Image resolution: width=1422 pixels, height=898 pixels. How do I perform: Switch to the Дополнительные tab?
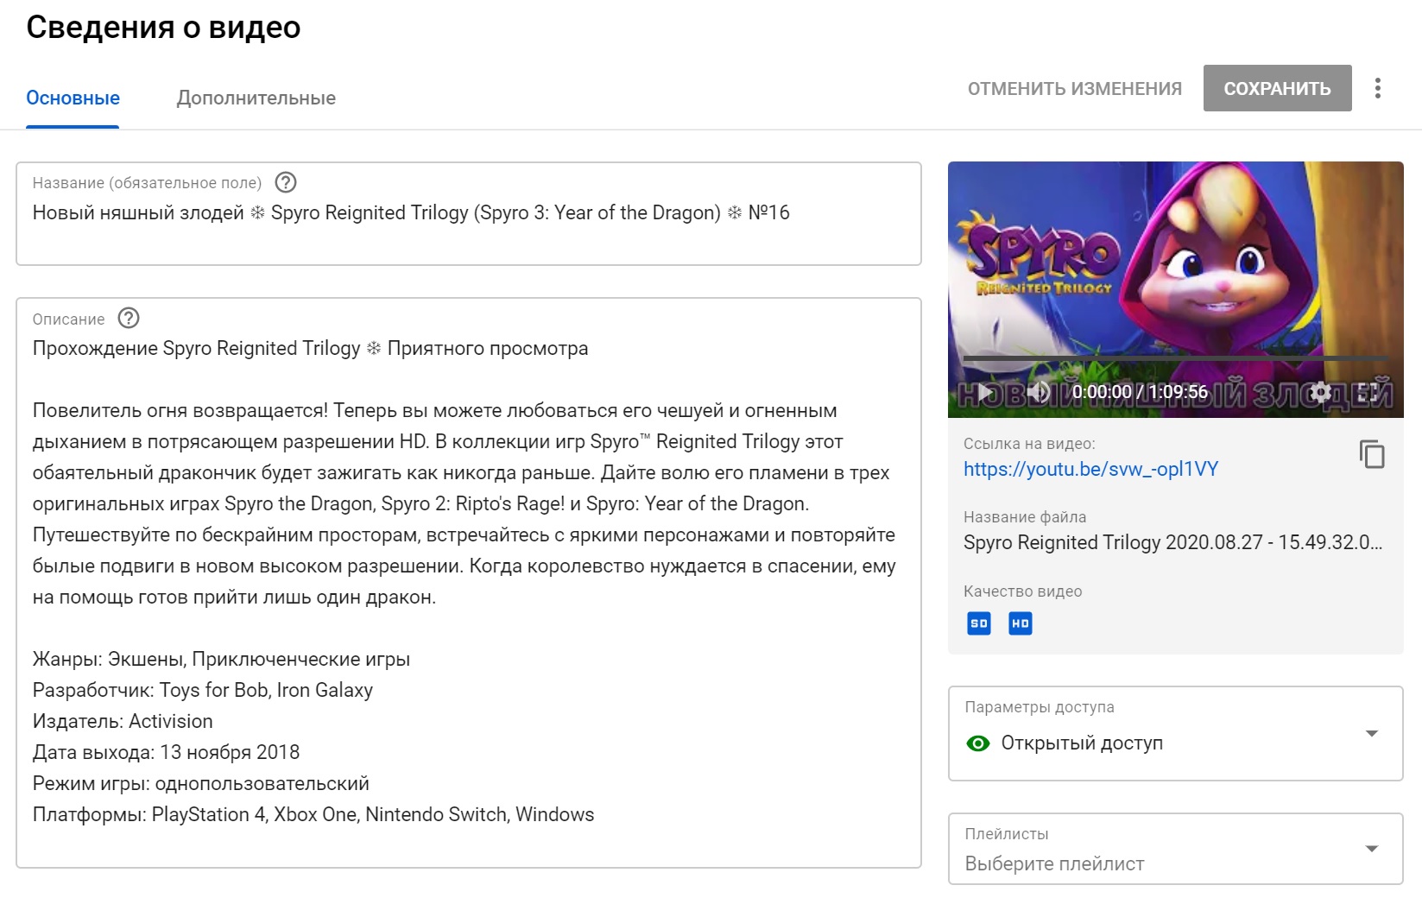[256, 98]
